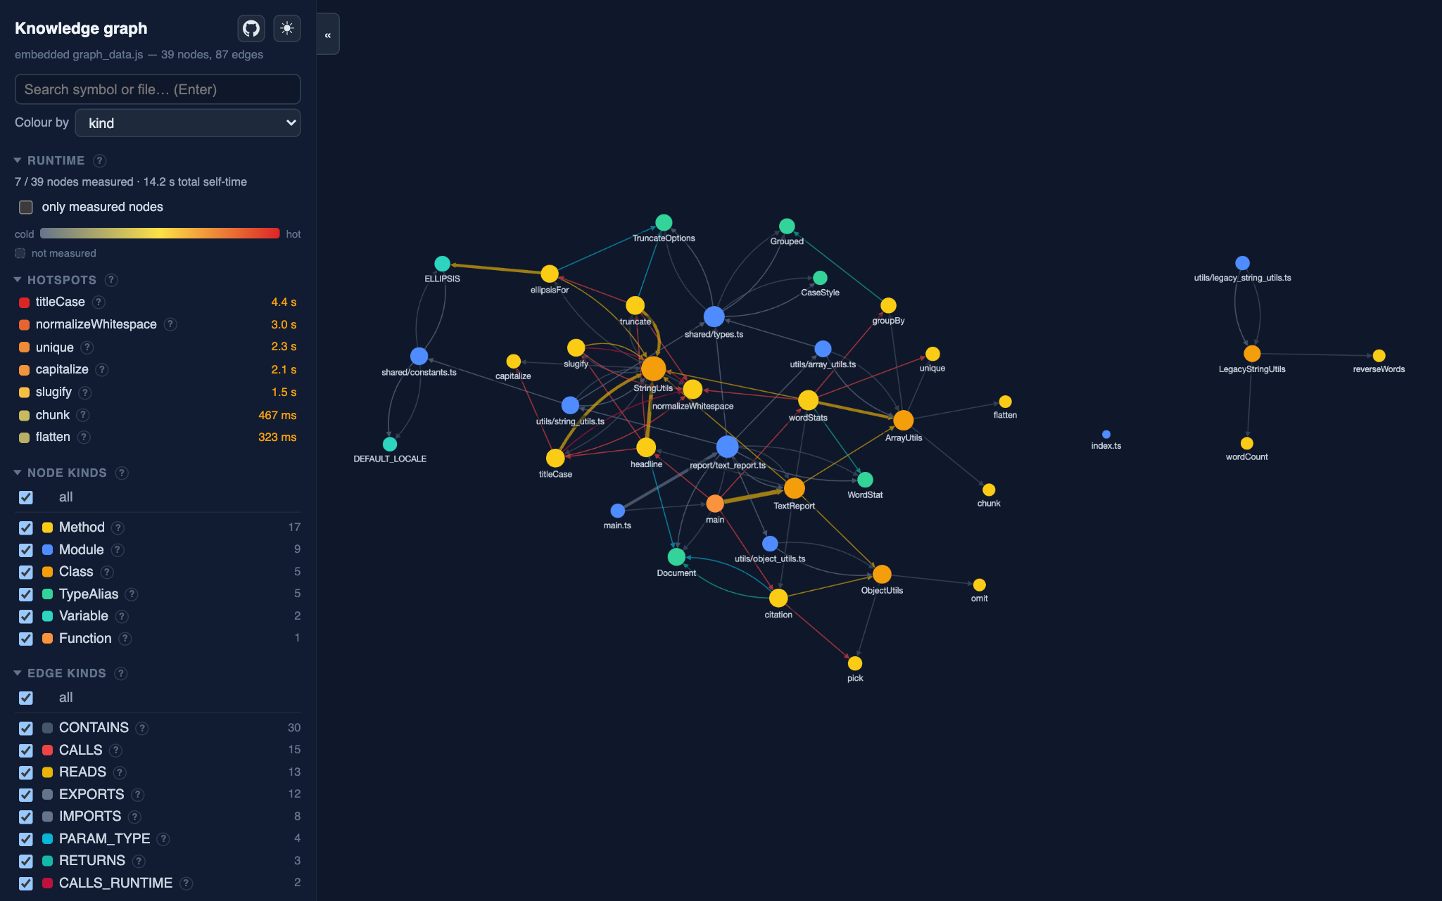
Task: Uncheck the PARAM_TYPE edge checkbox
Action: click(x=26, y=838)
